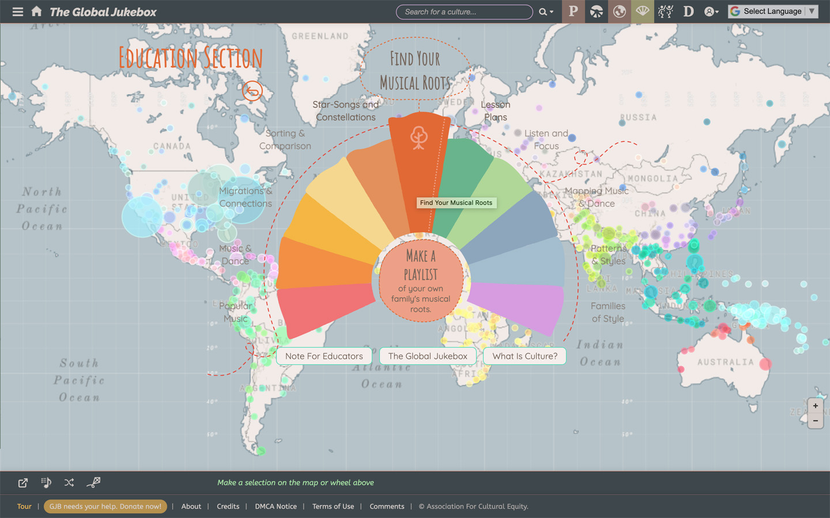
Task: Click the Make A Playlist center circle
Action: point(421,281)
